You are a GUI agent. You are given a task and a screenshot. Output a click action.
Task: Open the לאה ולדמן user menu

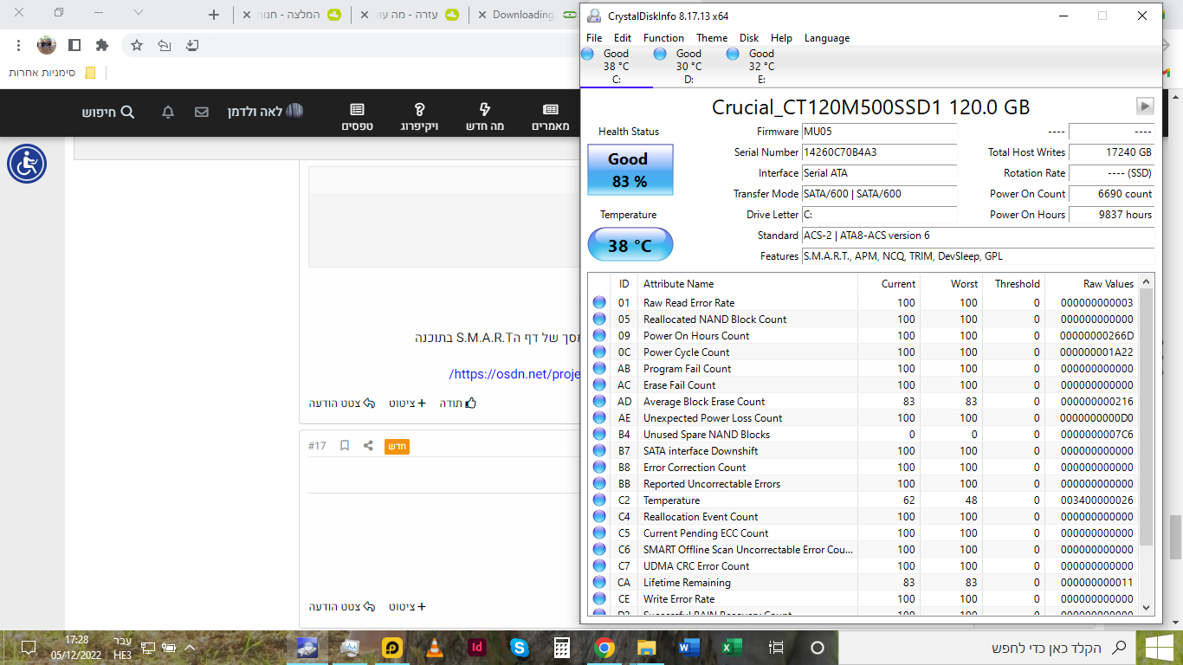(x=265, y=112)
